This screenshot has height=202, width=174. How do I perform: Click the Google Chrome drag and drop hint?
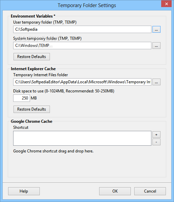coord(53,151)
